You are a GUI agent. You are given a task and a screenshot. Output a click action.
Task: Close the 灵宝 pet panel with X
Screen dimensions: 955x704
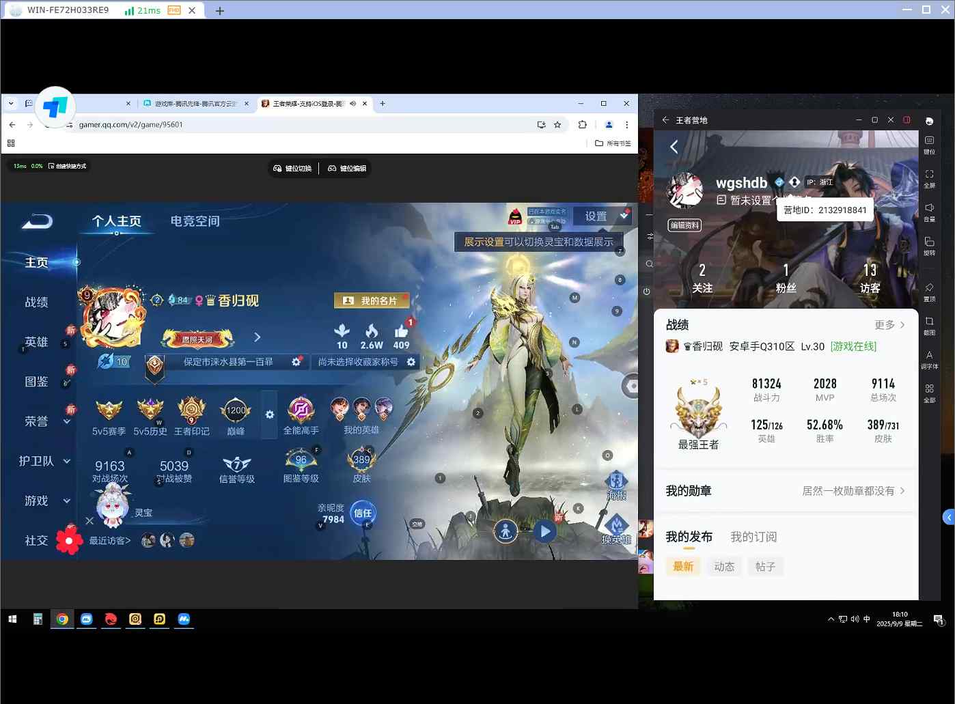pyautogui.click(x=89, y=521)
